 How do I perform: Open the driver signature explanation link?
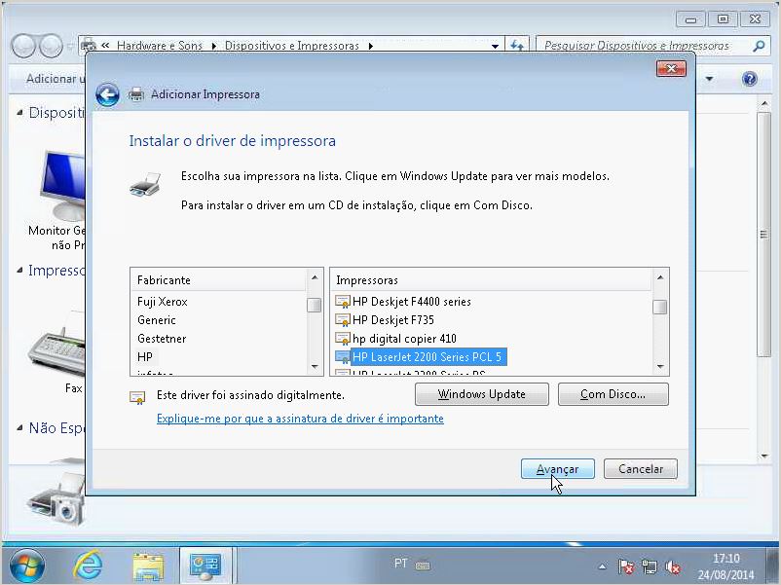(x=300, y=419)
